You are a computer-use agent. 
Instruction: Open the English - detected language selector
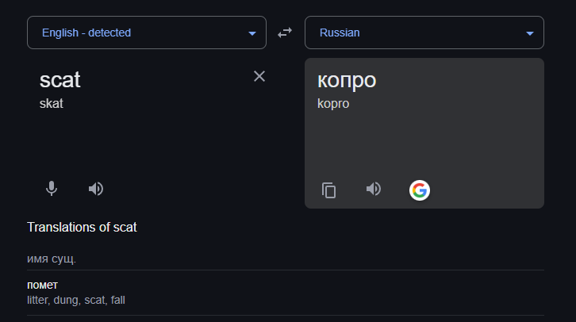(147, 33)
